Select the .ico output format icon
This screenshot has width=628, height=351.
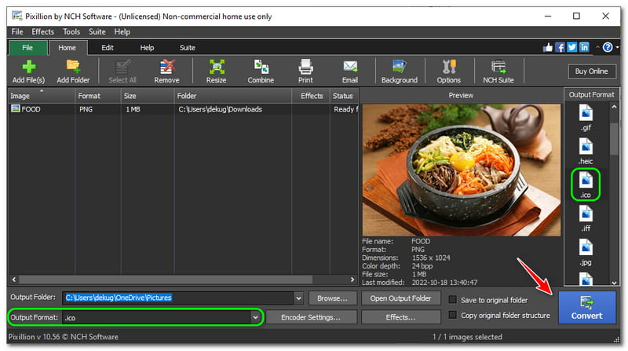586,184
